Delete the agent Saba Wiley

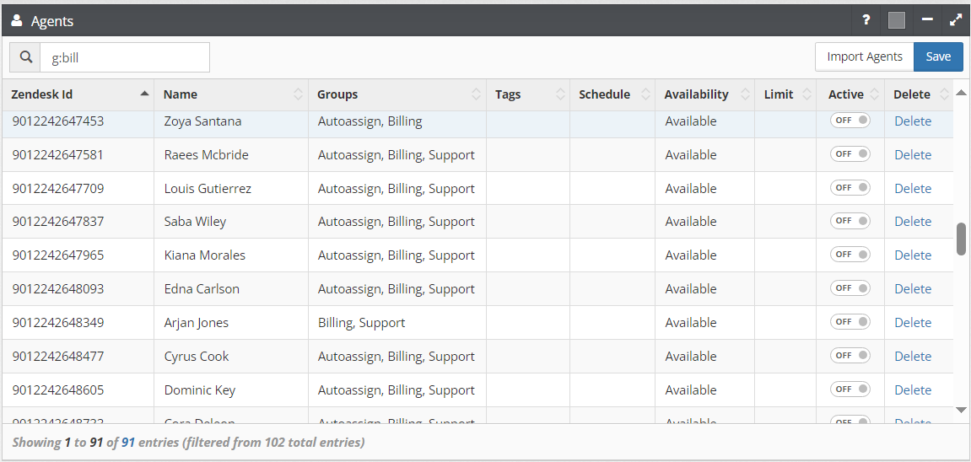click(912, 222)
